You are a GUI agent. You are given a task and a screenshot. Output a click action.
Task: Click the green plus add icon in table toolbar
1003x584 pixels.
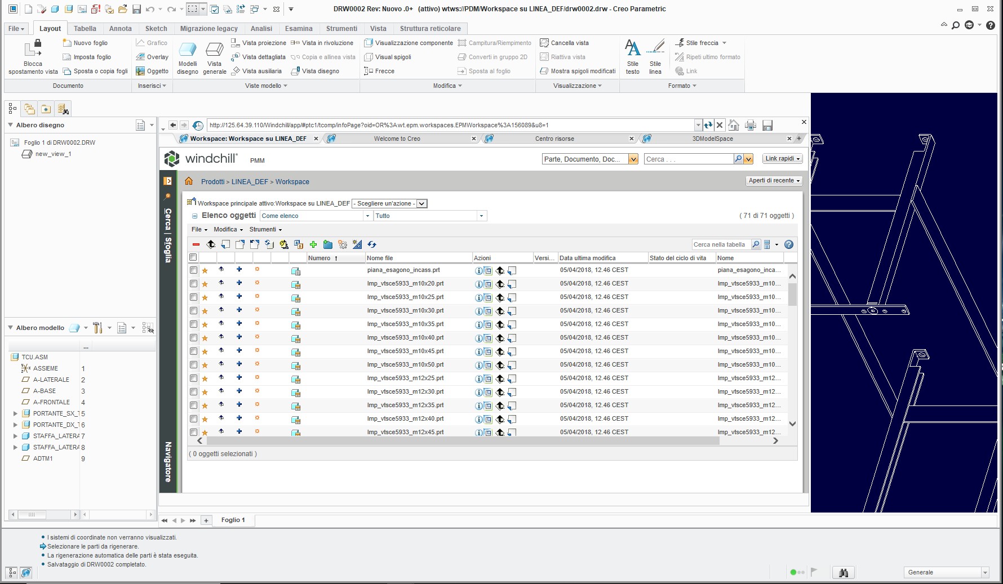[x=313, y=244]
